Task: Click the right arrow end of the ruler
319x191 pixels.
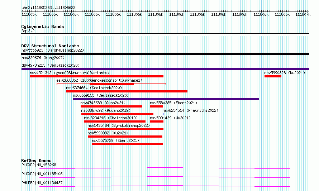Action: [308, 11]
